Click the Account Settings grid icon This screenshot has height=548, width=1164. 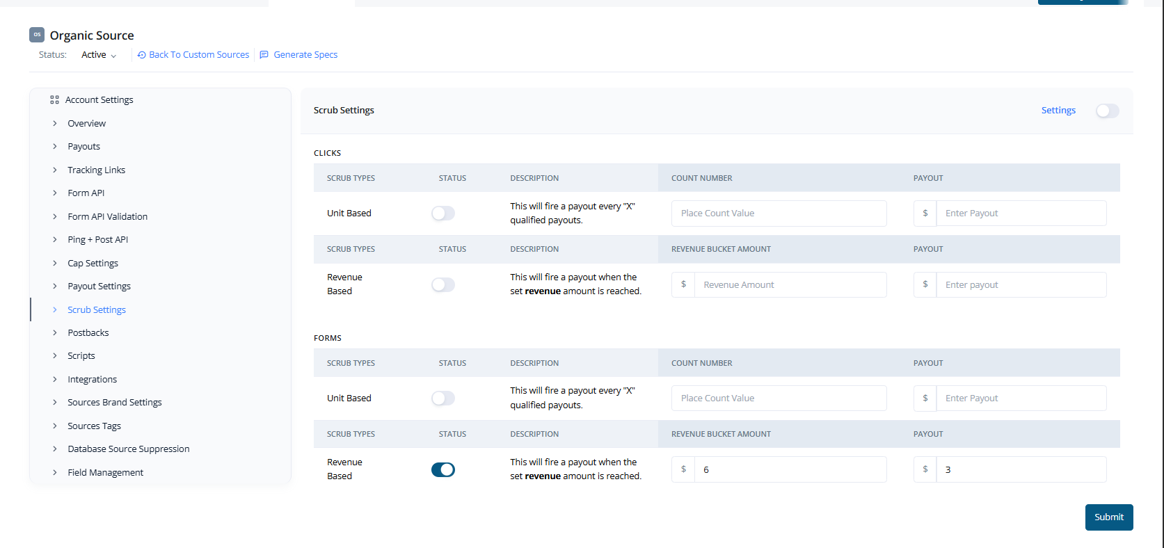[x=54, y=100]
